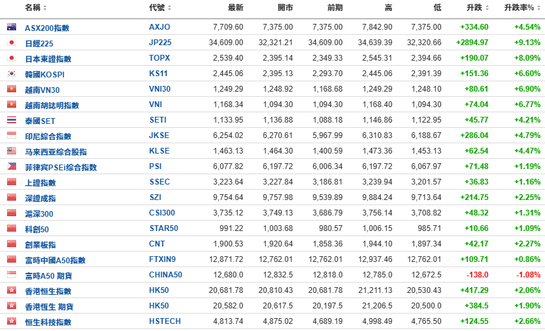Click the Philippines flag next to 菲律宾PSEi综合指数
Screen dimensions: 545x331
11,166
